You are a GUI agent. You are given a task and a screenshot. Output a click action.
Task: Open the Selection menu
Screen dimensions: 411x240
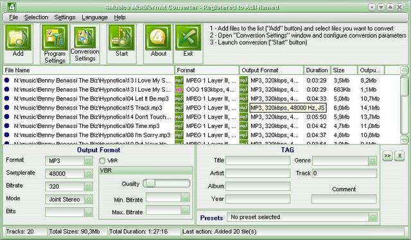36,17
